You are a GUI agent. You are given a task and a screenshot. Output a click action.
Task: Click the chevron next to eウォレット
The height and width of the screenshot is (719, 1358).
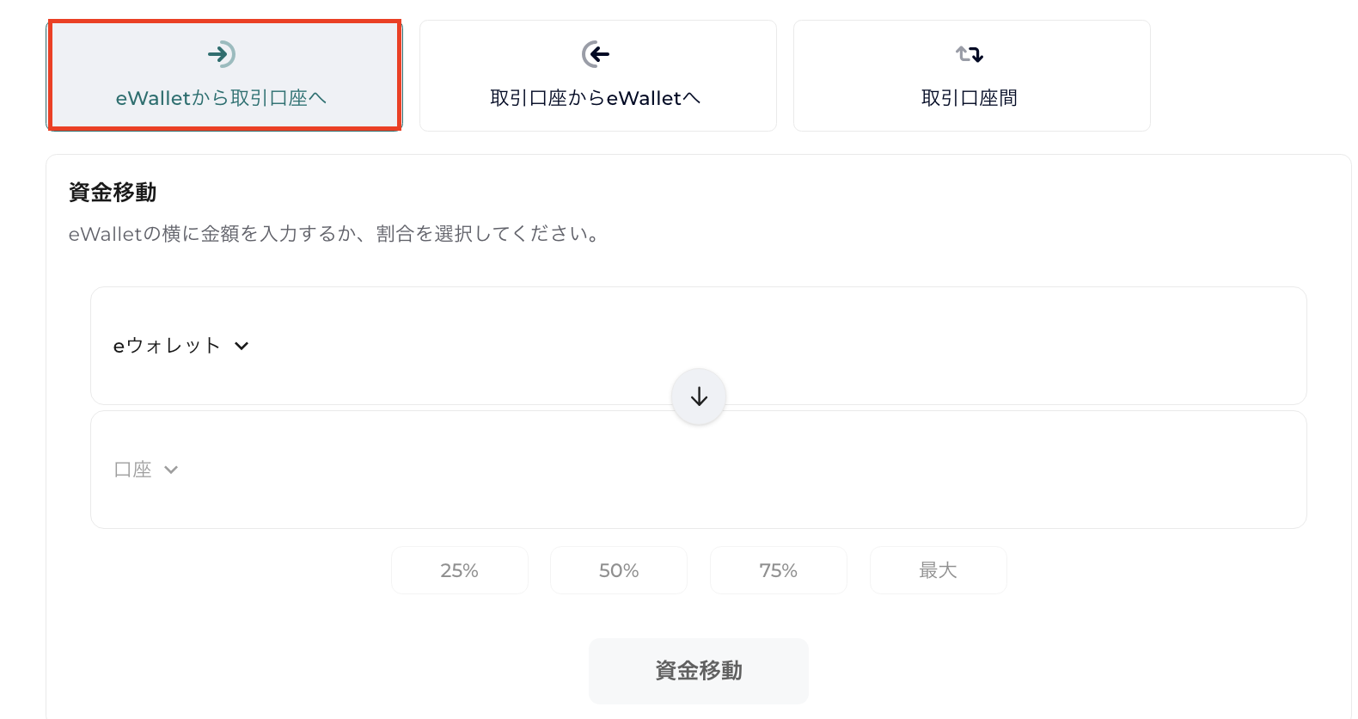[x=242, y=346]
